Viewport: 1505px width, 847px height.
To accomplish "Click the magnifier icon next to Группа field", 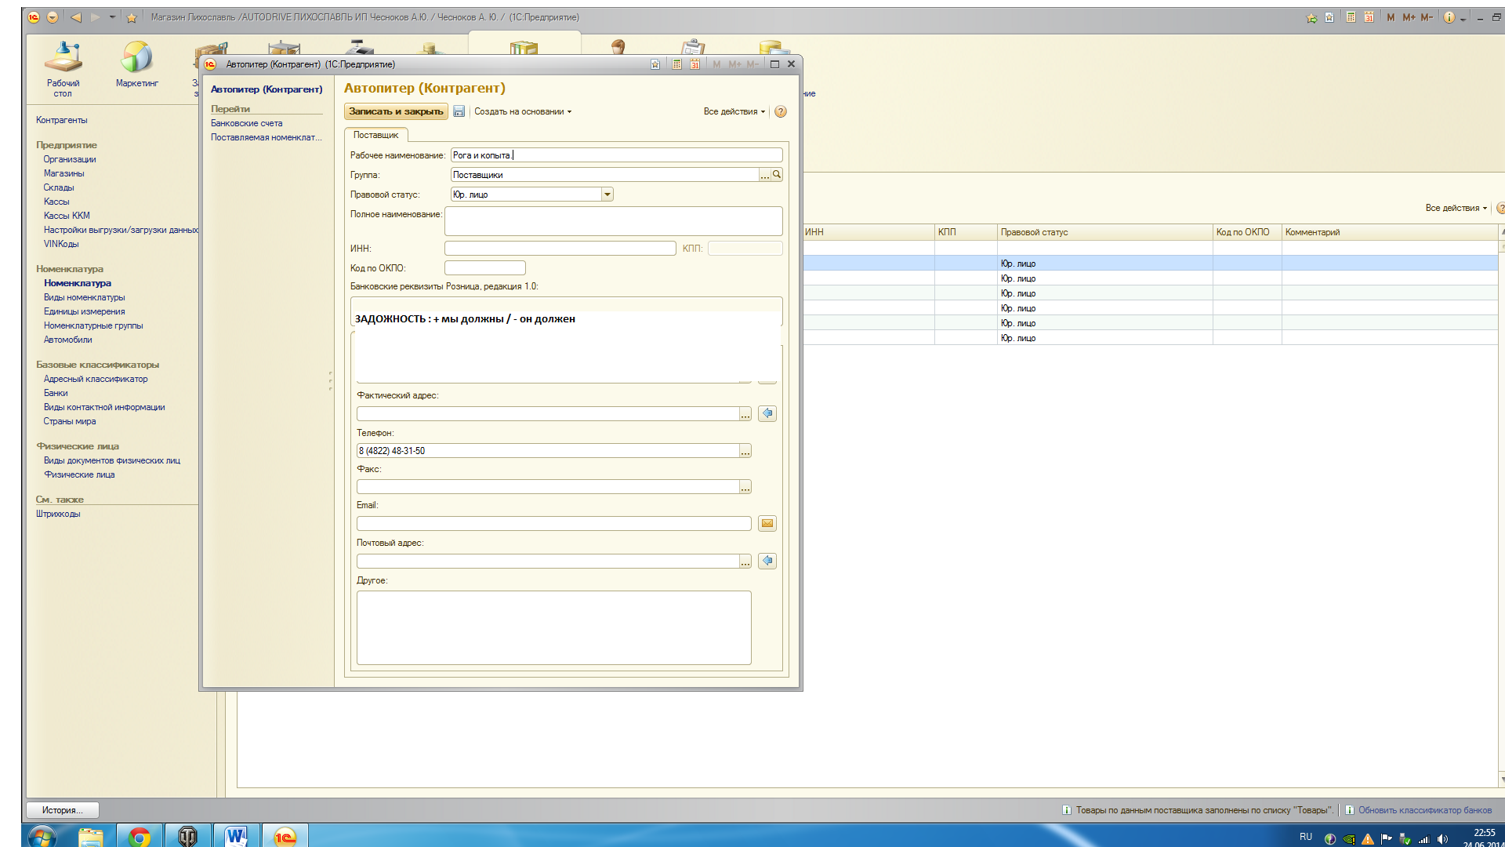I will point(777,175).
